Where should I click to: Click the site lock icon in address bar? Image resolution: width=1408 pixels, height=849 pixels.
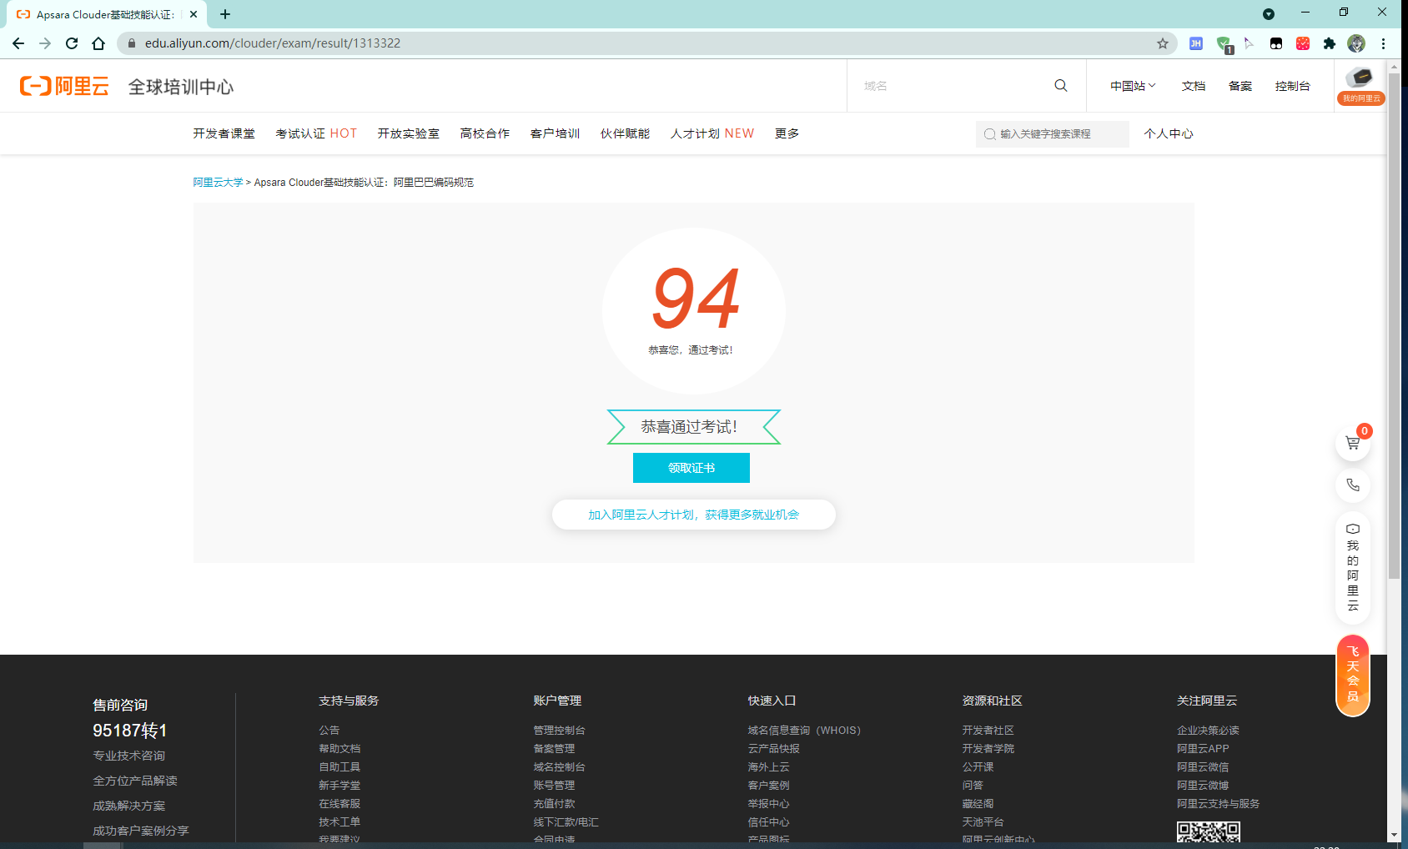131,43
